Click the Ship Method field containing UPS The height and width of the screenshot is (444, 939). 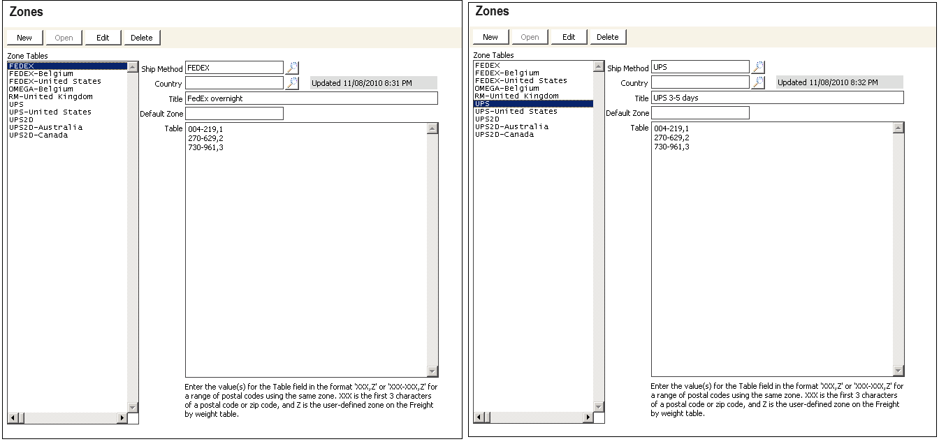[x=700, y=67]
